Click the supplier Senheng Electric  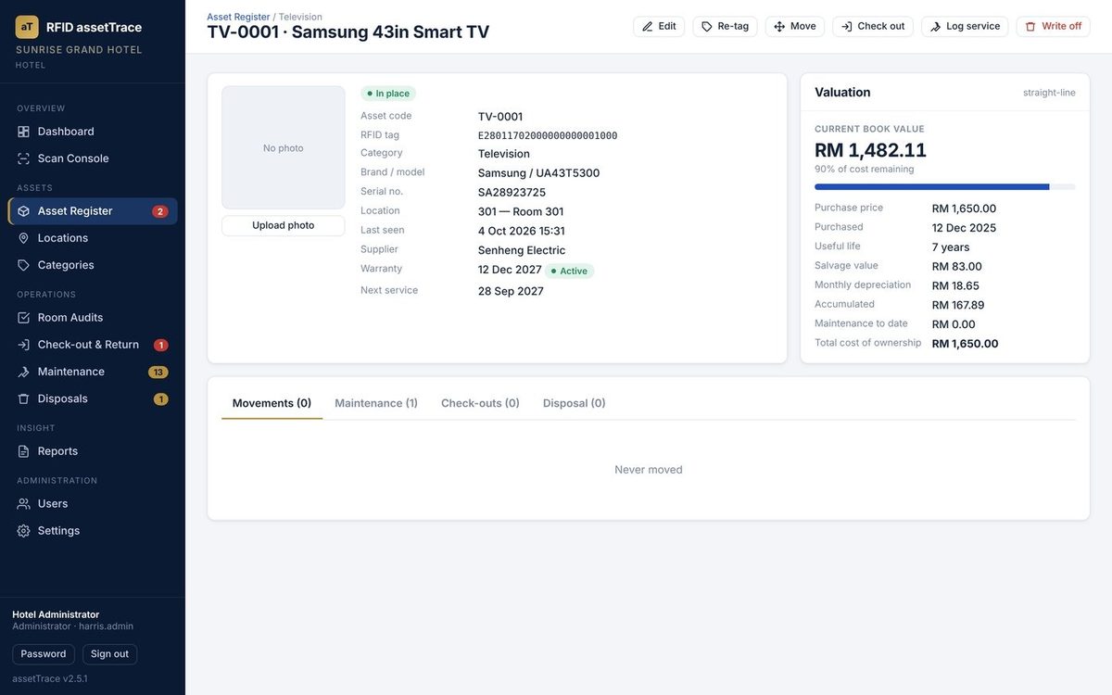(522, 250)
